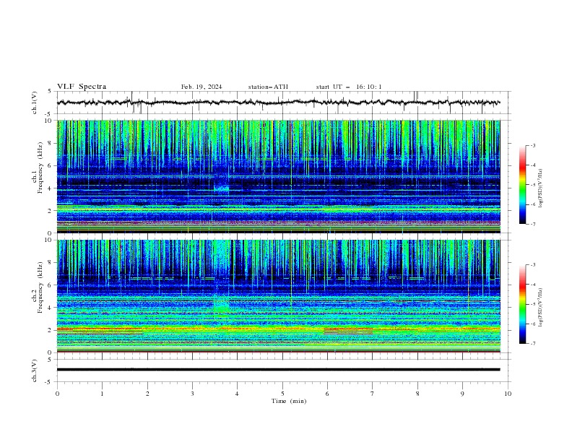572x442 pixels.
Task: Click the "station=ATH" label
Action: coord(268,87)
